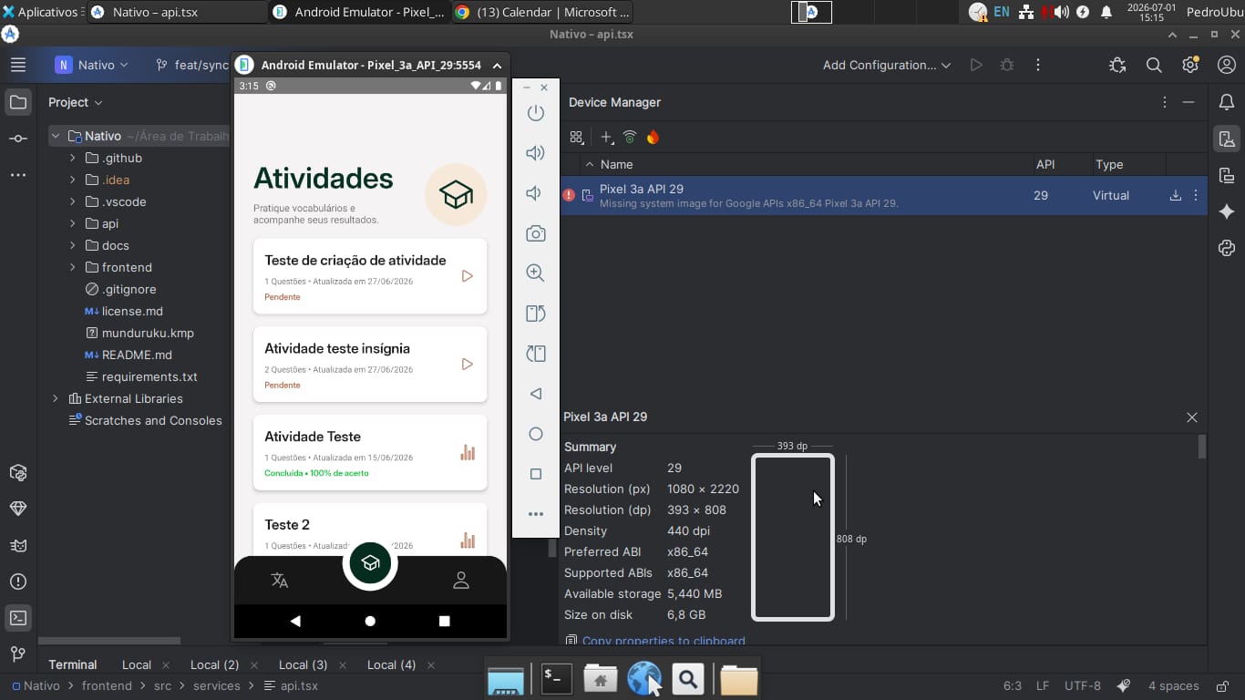Select the munduruku.kmp file
Image resolution: width=1245 pixels, height=700 pixels.
coord(148,333)
